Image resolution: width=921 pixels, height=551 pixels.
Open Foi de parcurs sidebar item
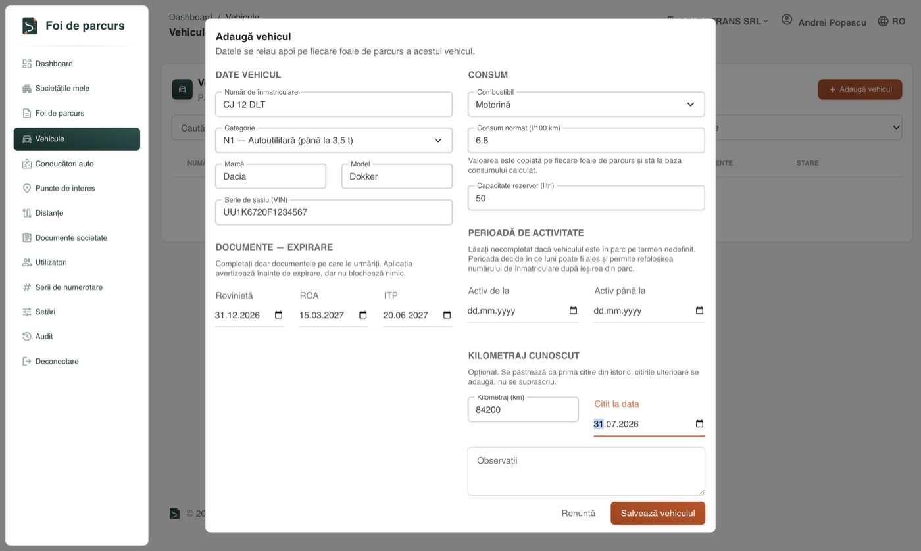(77, 113)
